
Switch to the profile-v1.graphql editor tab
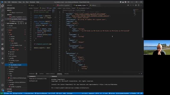pos(64,5)
